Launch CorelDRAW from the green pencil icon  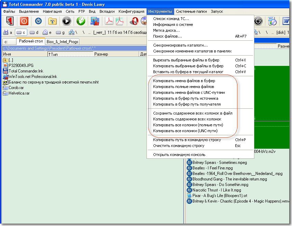pyautogui.click(x=81, y=21)
